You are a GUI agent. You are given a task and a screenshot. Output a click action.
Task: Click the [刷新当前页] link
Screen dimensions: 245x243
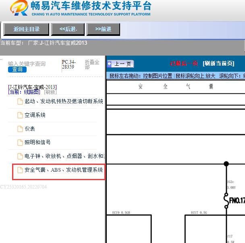coord(218,63)
